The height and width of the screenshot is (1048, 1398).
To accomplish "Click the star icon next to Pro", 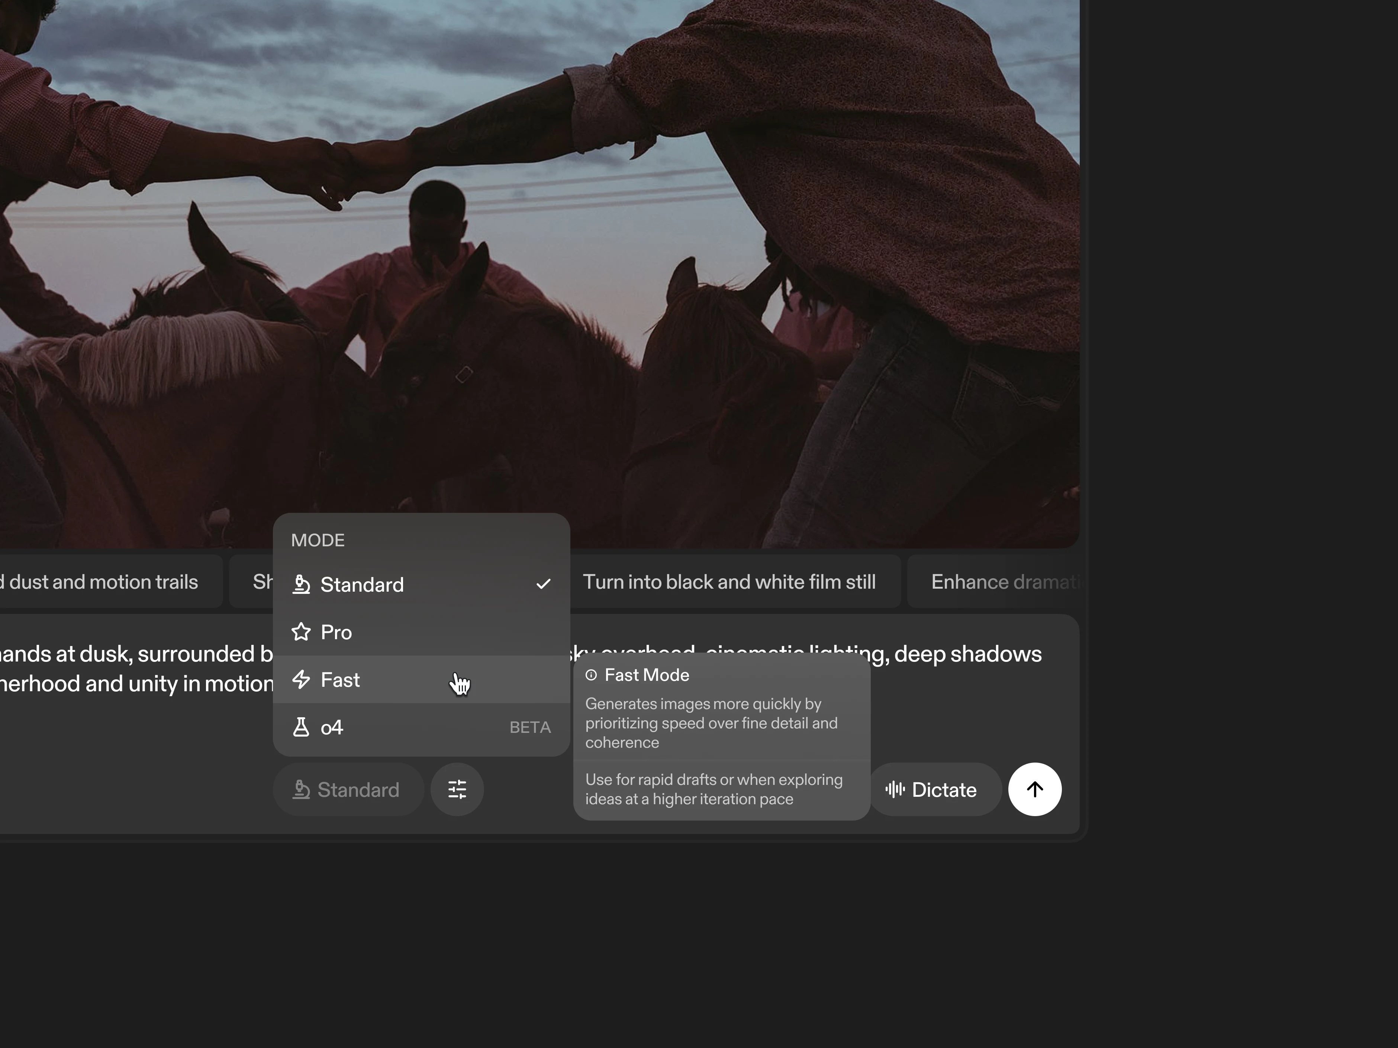I will tap(301, 632).
